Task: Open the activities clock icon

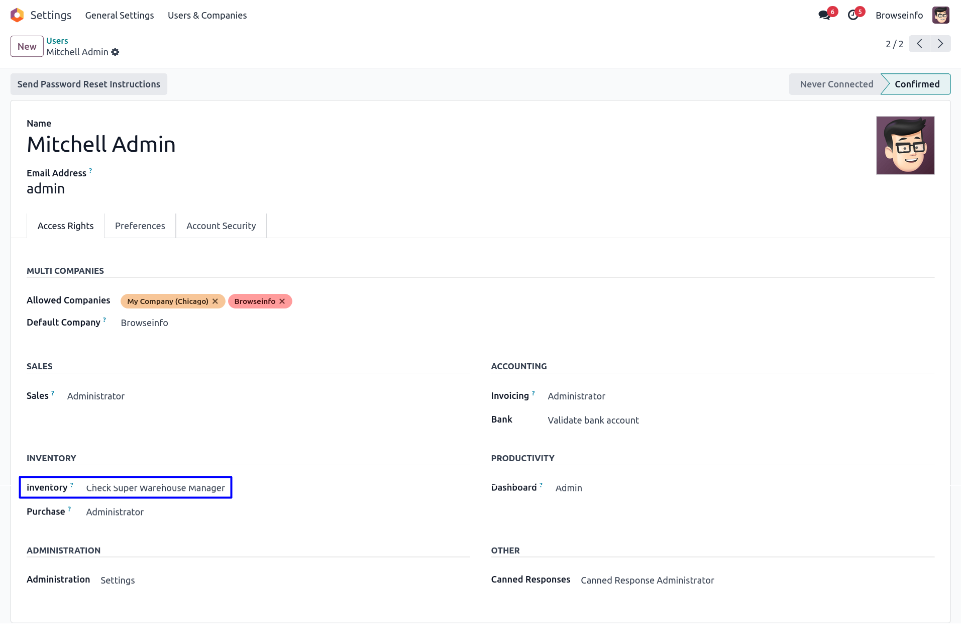Action: tap(852, 15)
